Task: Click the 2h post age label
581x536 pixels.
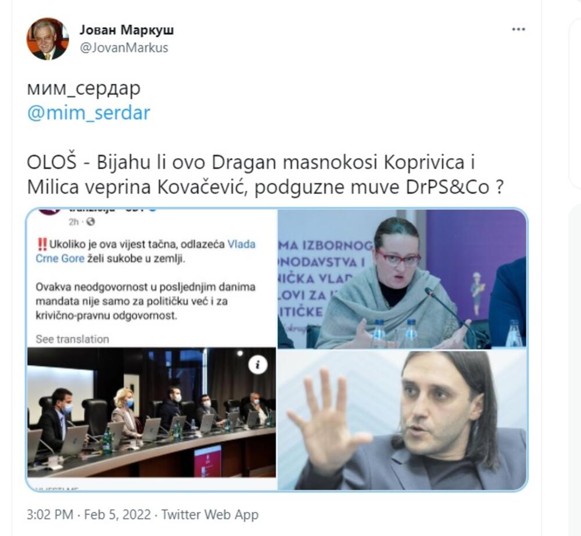Action: coord(74,221)
